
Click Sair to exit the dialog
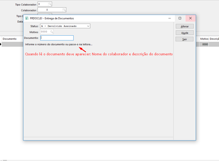(x=184, y=39)
